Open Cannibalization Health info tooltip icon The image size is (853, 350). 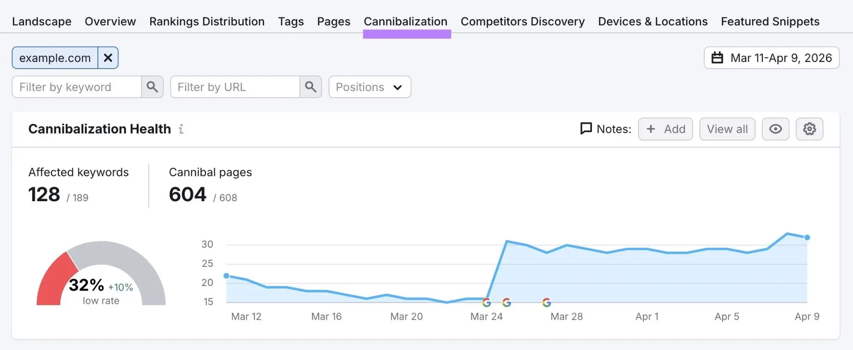tap(181, 129)
